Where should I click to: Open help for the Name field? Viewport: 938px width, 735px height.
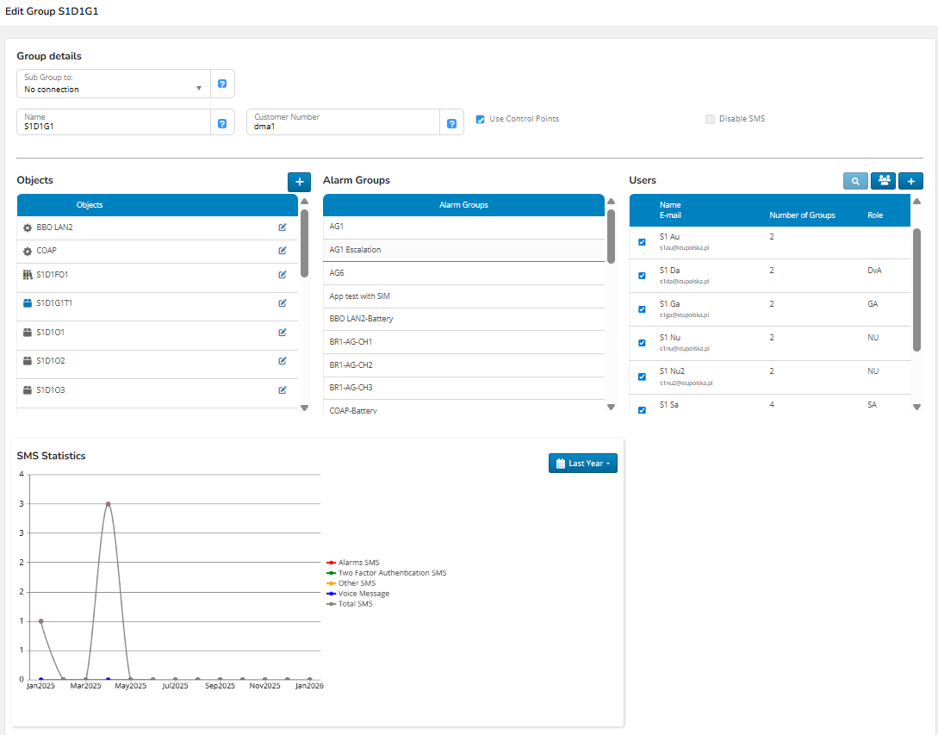(222, 123)
